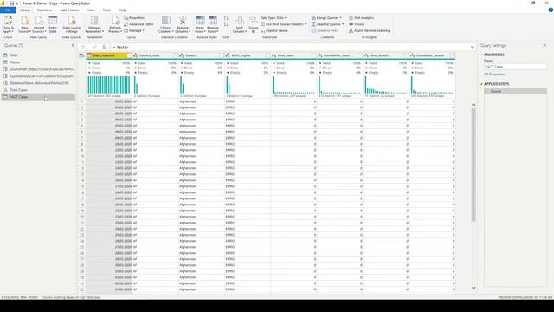Collapse the PROPERTIES section

(481, 55)
